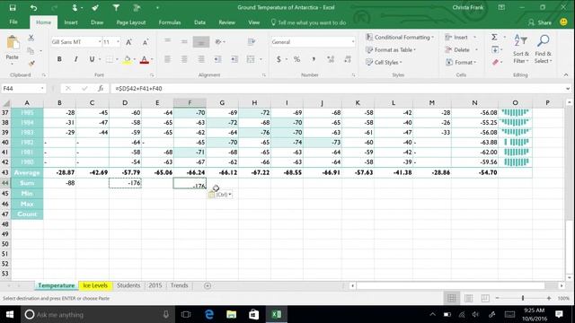
Task: Save the workbook from the quick access toolbar
Action: coord(13,7)
